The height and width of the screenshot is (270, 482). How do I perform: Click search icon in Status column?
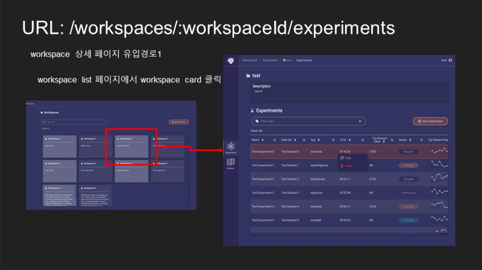(x=421, y=140)
